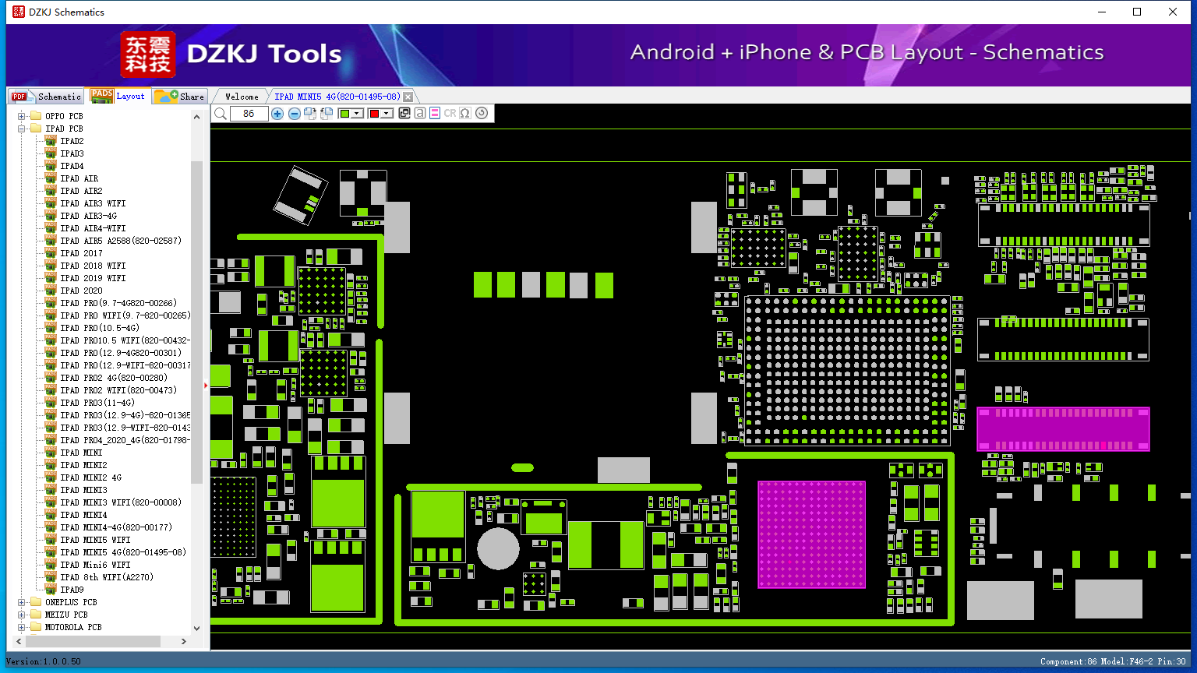The image size is (1197, 673).
Task: Open the Share tab
Action: 179,97
